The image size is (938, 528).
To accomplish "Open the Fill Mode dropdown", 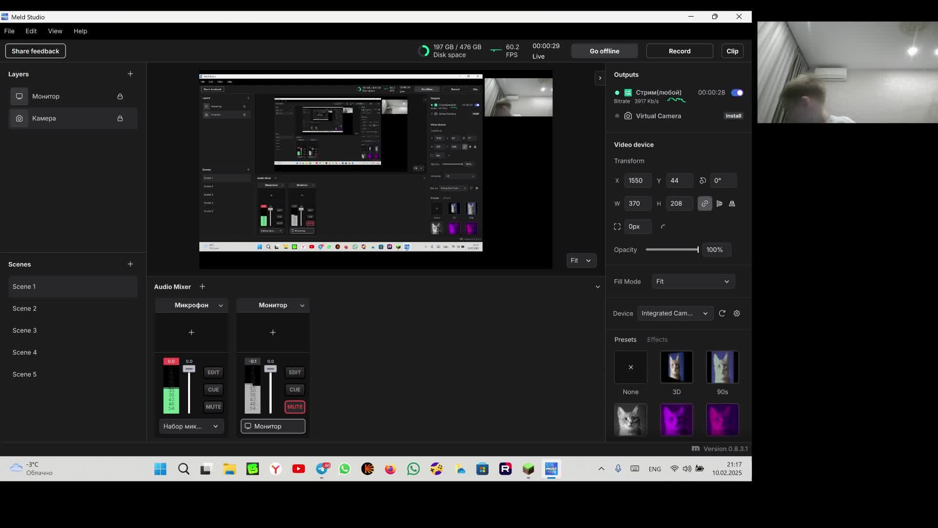I will (x=693, y=282).
